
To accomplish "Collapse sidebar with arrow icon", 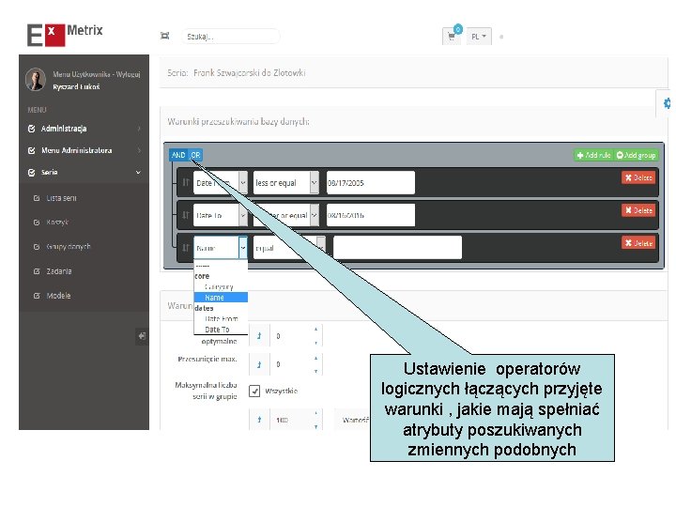I will pos(142,335).
